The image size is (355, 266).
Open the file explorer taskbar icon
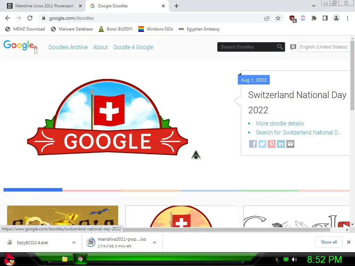65,259
